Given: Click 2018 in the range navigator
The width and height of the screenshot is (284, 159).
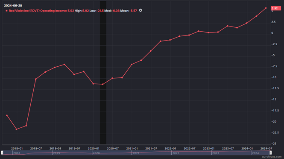Looking at the screenshot, I should (17, 153).
